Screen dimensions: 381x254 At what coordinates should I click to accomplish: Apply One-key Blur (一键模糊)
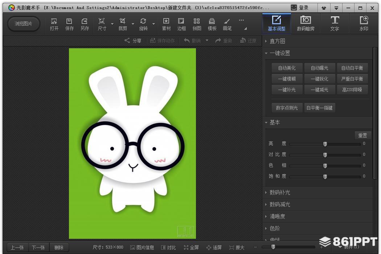287,79
